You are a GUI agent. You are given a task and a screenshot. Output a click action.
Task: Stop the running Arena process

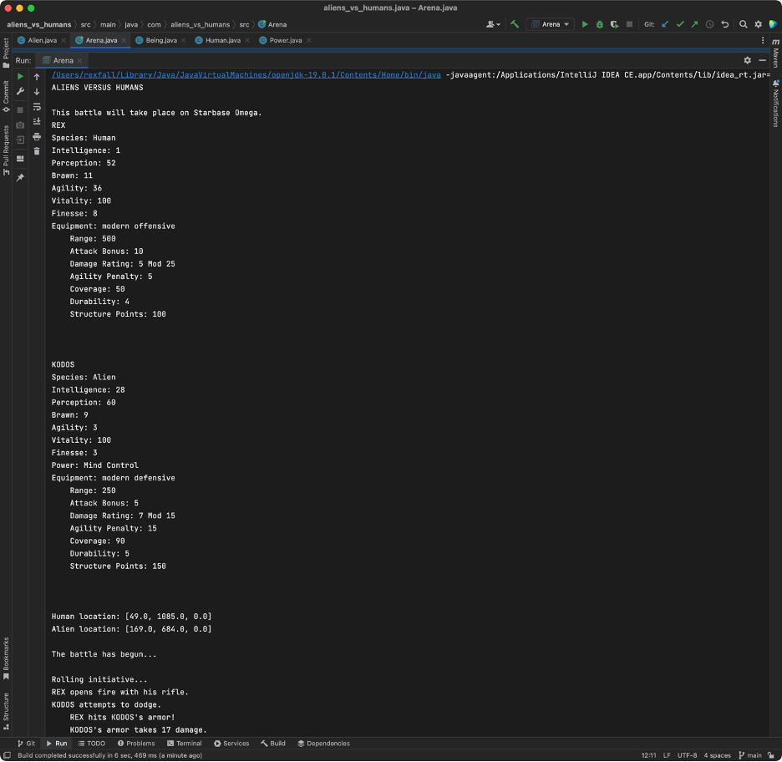[18, 109]
